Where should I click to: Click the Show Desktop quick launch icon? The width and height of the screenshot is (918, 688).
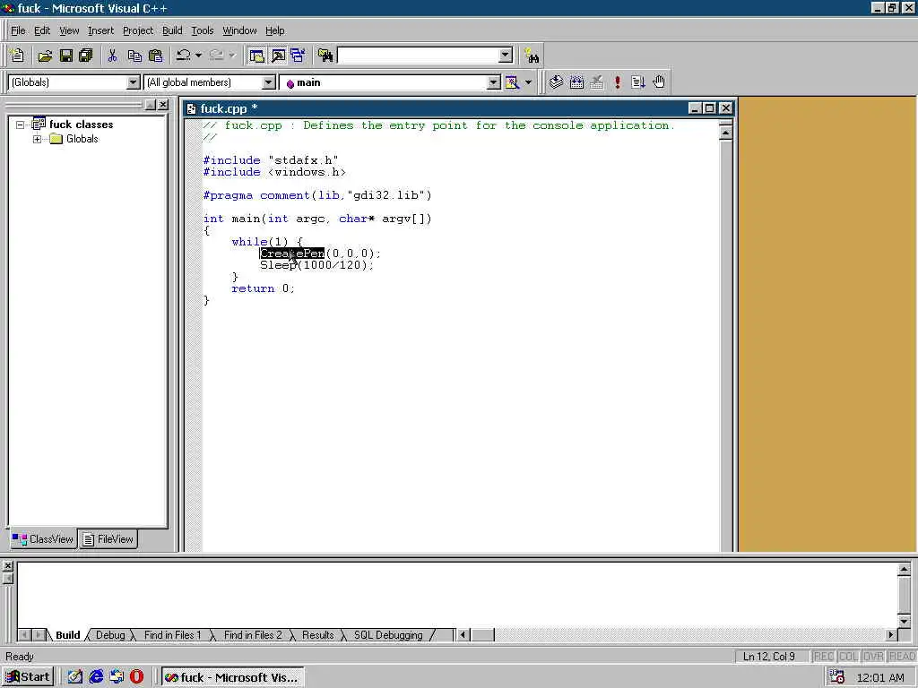(75, 677)
